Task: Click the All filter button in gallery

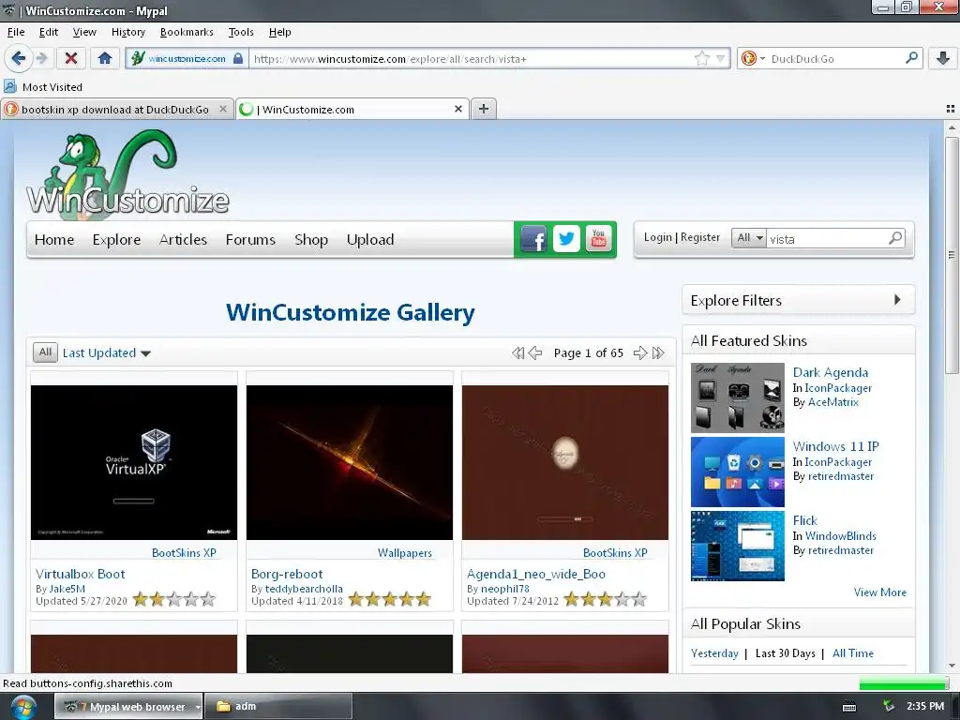Action: point(45,352)
